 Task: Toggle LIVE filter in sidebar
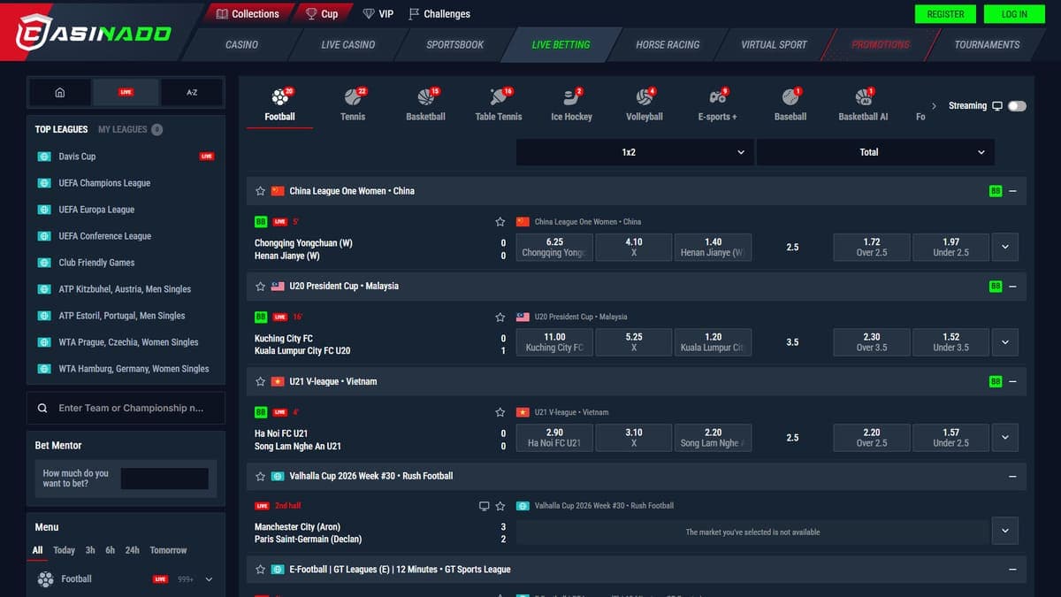coord(126,92)
